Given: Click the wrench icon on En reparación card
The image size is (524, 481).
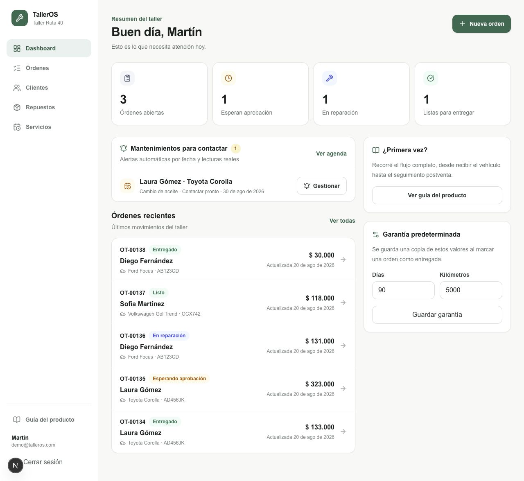Looking at the screenshot, I should [330, 78].
